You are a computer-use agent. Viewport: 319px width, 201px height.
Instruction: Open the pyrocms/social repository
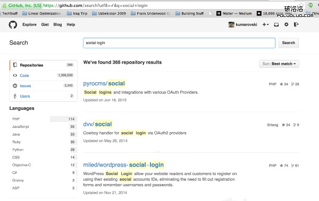point(104,83)
